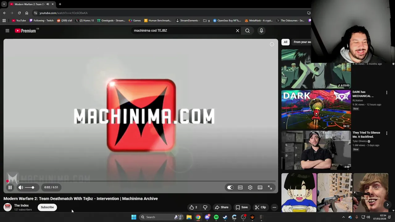Select the From your search chip

tap(302, 42)
